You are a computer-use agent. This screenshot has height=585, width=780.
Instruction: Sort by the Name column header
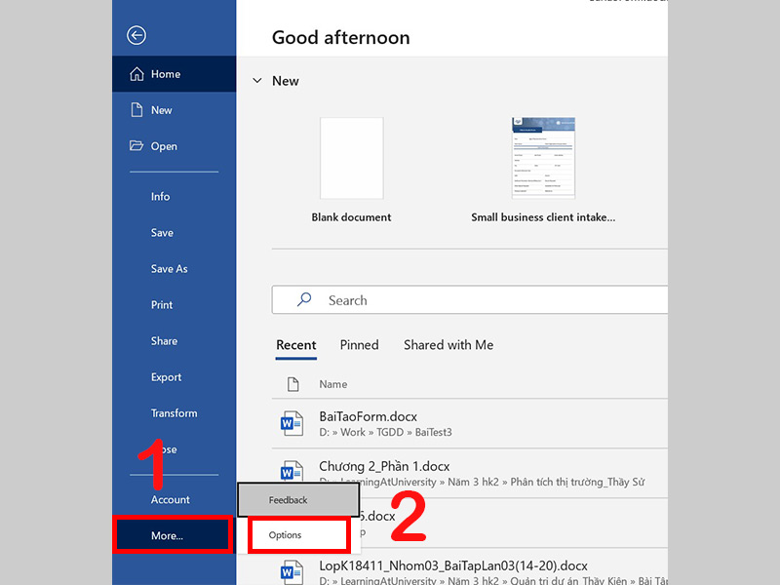tap(333, 384)
